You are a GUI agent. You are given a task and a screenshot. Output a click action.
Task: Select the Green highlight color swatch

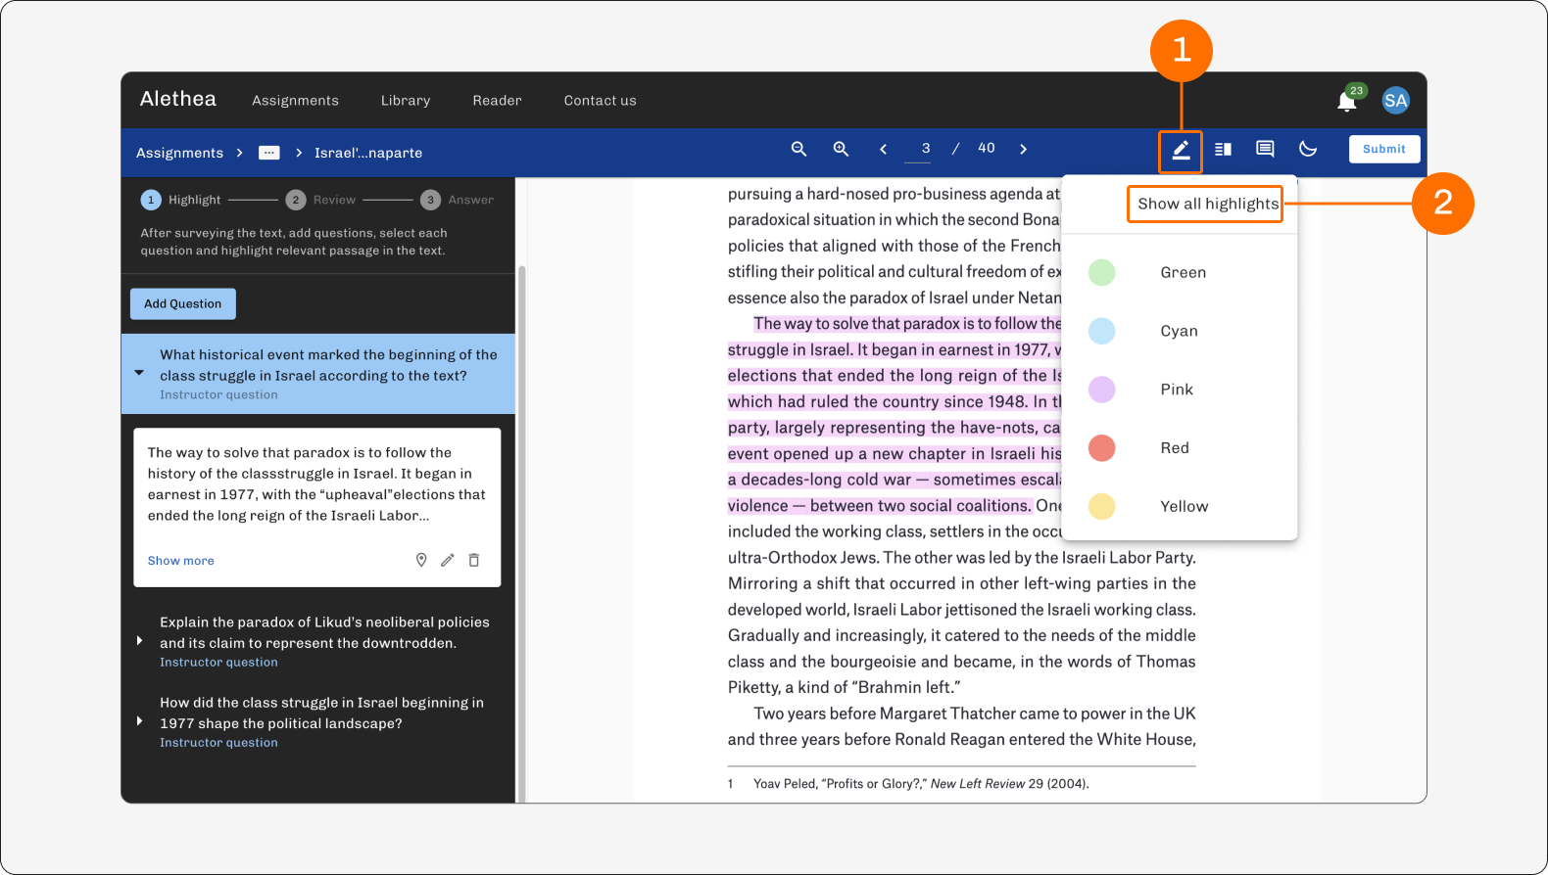click(1102, 272)
